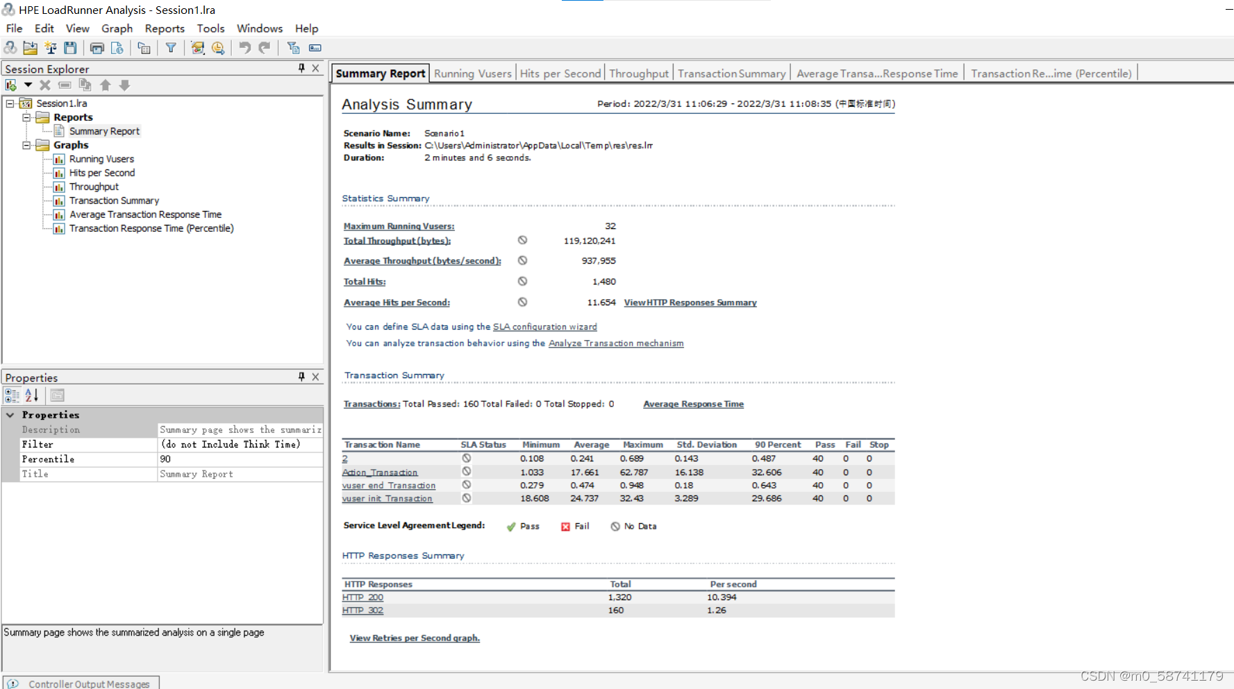Screen dimensions: 1234x689
Task: Click the Cross with Result scales icon
Action: (x=50, y=48)
